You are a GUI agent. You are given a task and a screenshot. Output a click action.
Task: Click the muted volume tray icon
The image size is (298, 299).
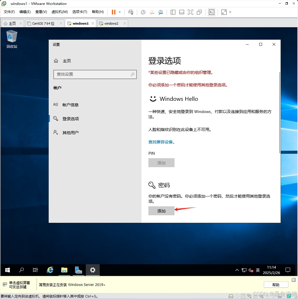click(x=251, y=270)
